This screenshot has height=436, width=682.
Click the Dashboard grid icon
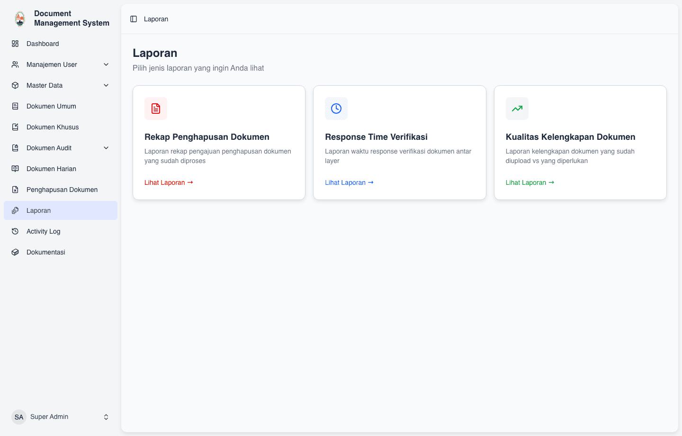coord(15,44)
